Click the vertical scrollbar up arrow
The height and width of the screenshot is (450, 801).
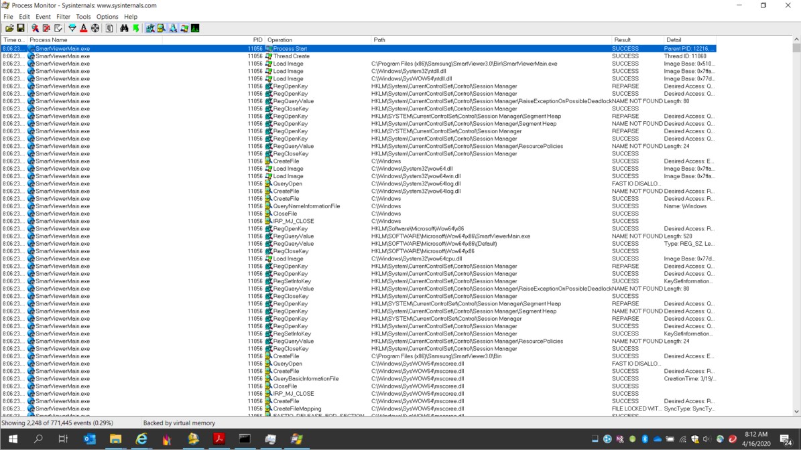coord(796,40)
